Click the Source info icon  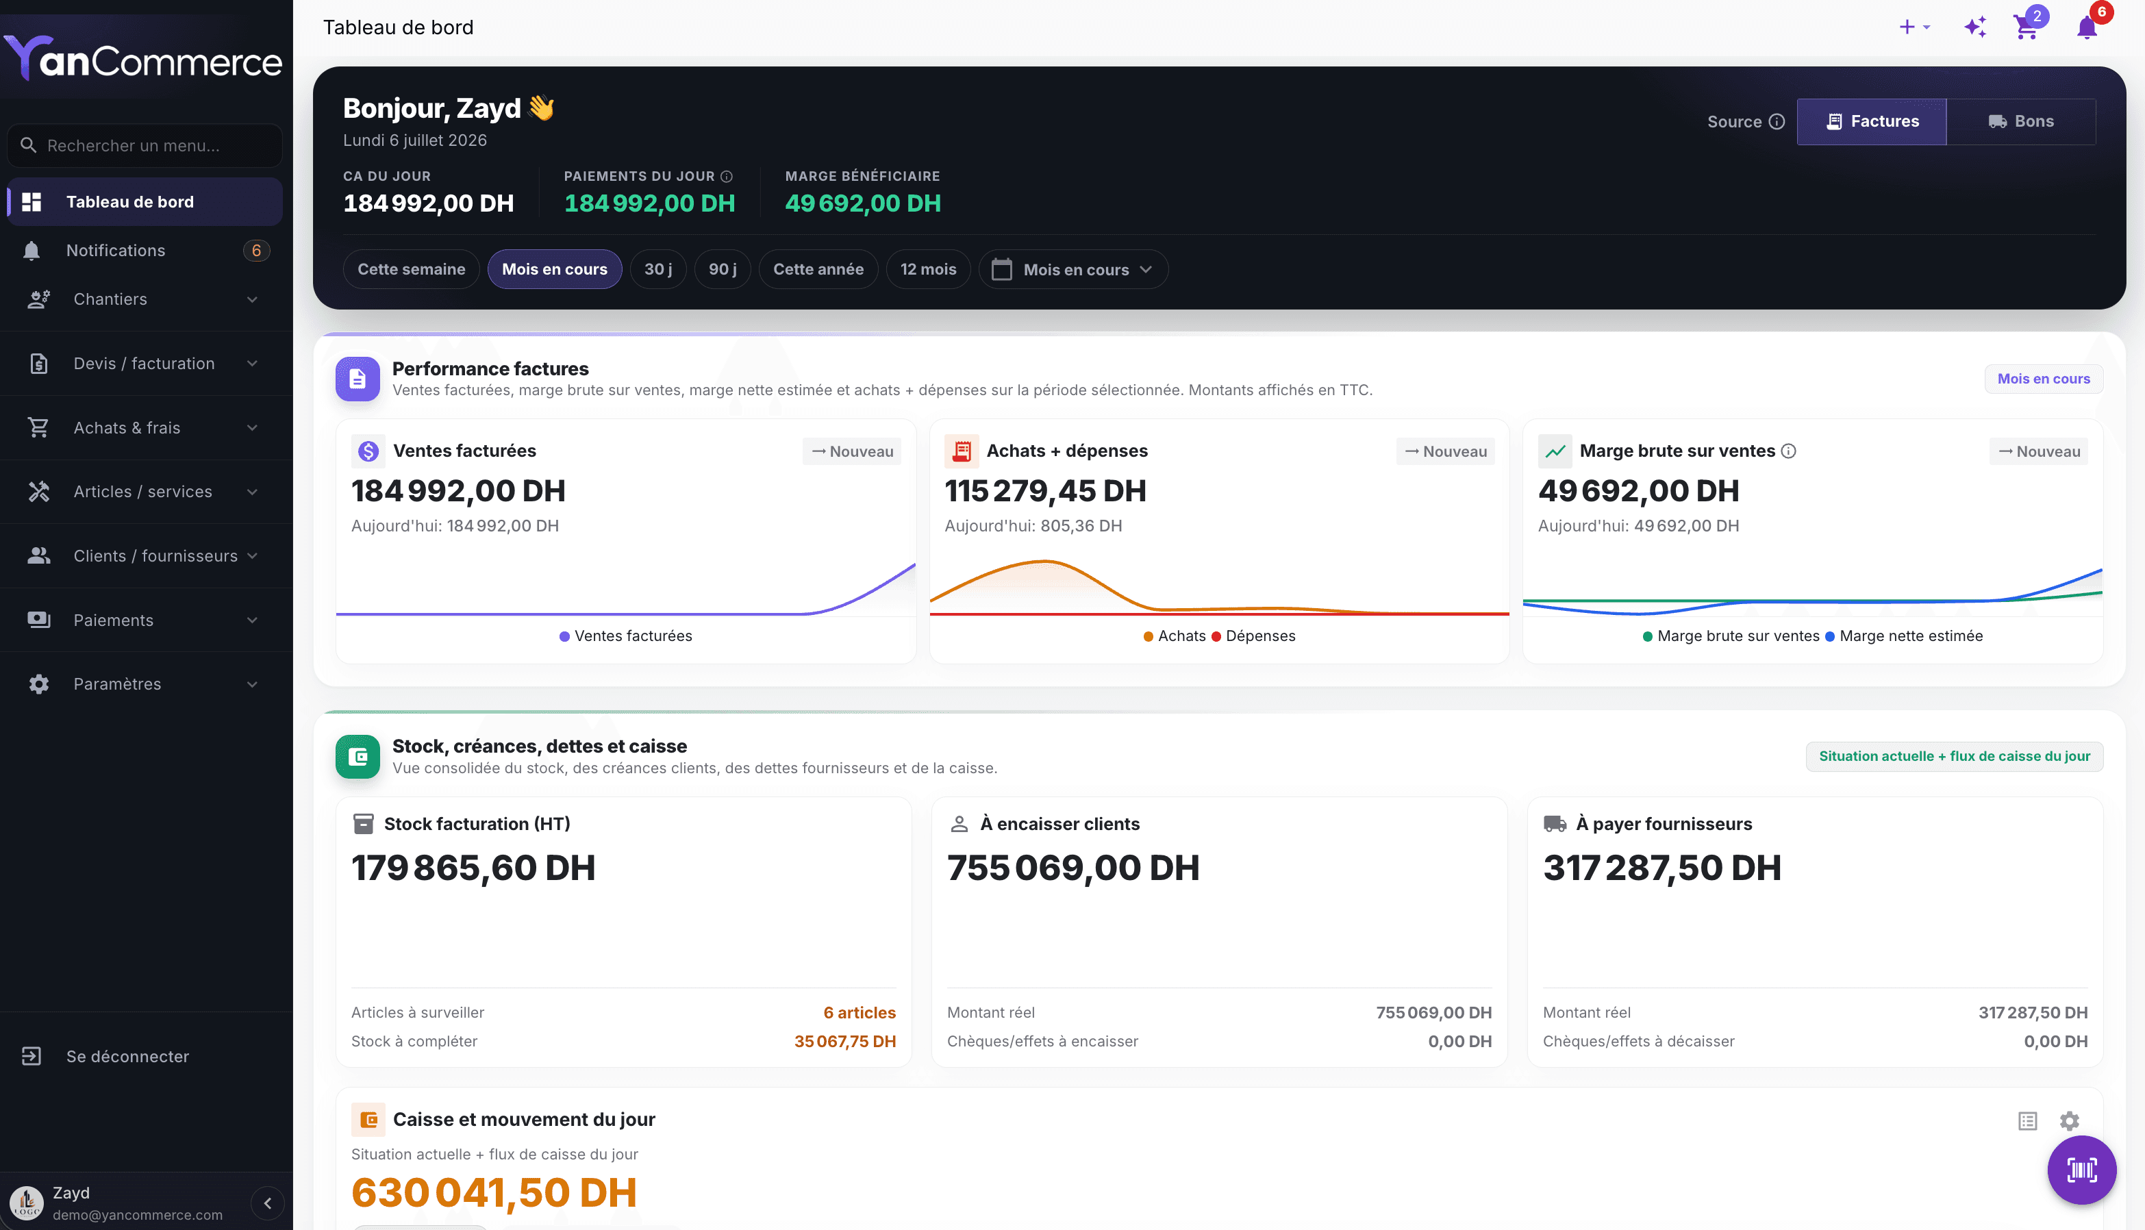click(x=1777, y=122)
